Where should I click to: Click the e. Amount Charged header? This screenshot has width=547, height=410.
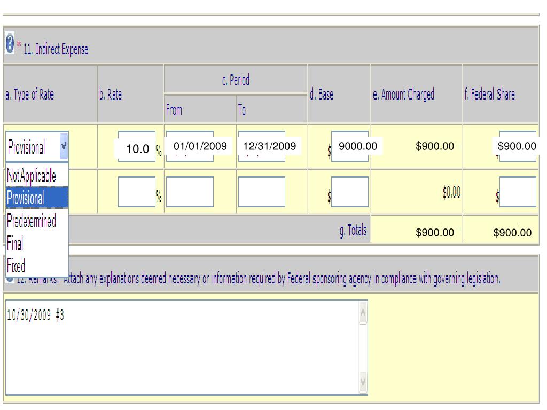click(404, 94)
